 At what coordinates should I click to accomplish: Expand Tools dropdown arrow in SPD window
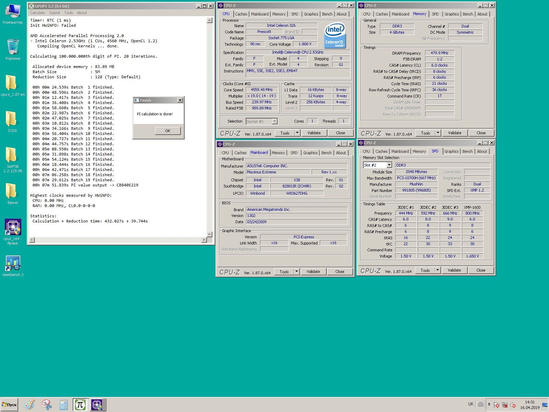click(x=437, y=270)
